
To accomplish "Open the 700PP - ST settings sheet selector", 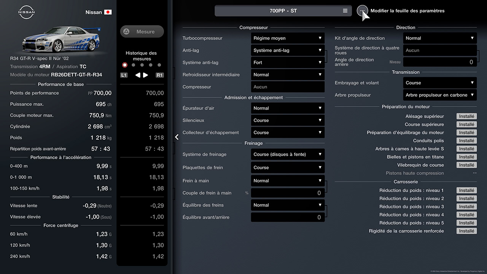I will 283,11.
